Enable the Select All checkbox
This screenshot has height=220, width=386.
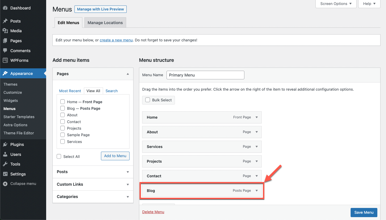pos(59,156)
